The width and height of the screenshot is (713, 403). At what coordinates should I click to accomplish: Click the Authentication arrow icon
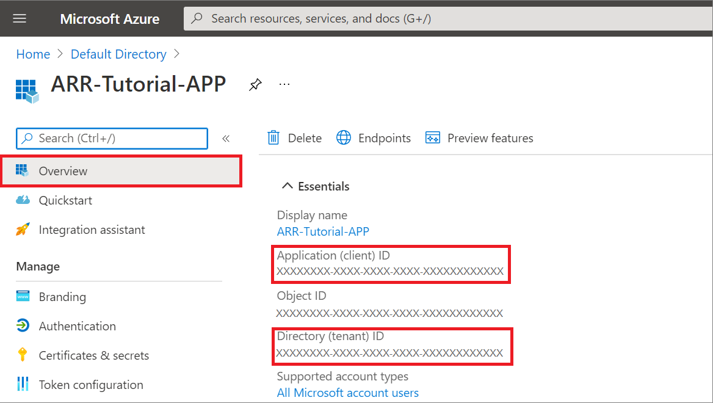tap(23, 325)
